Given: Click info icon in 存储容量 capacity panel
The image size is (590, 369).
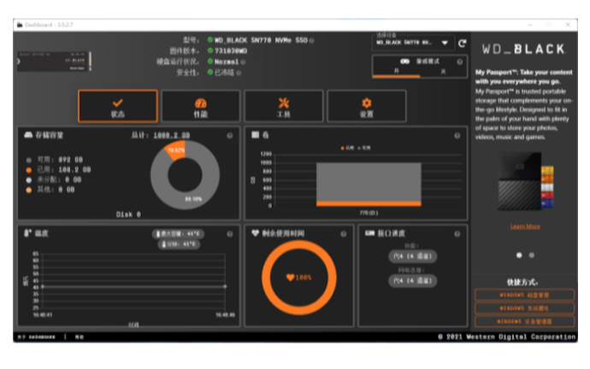Looking at the screenshot, I should tap(230, 136).
